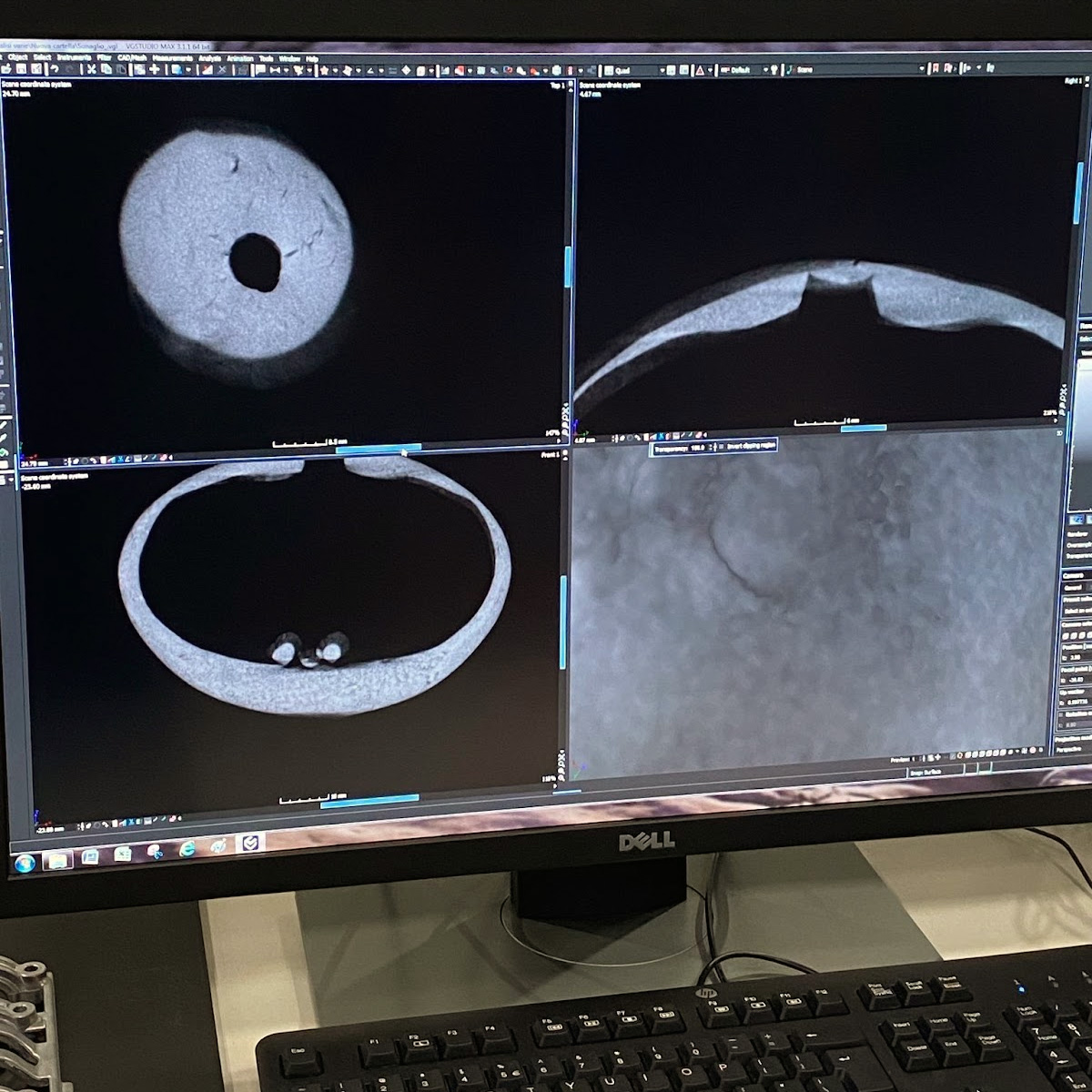Viewport: 1092px width, 1092px height.
Task: Click the Save As toolbar icon
Action: pyautogui.click(x=36, y=69)
